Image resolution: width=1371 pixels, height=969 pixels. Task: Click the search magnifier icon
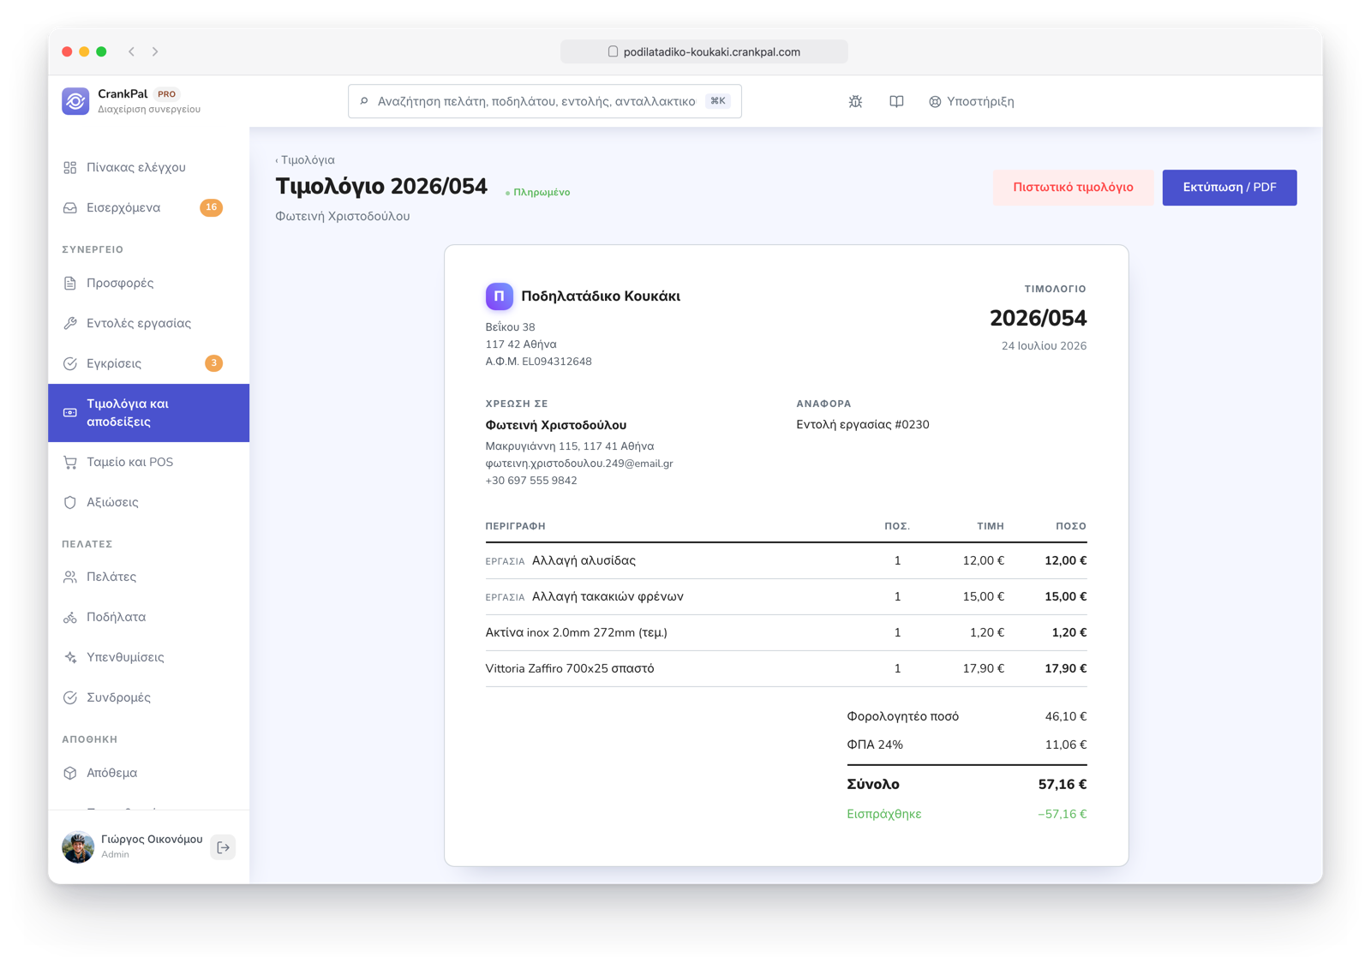click(x=364, y=101)
